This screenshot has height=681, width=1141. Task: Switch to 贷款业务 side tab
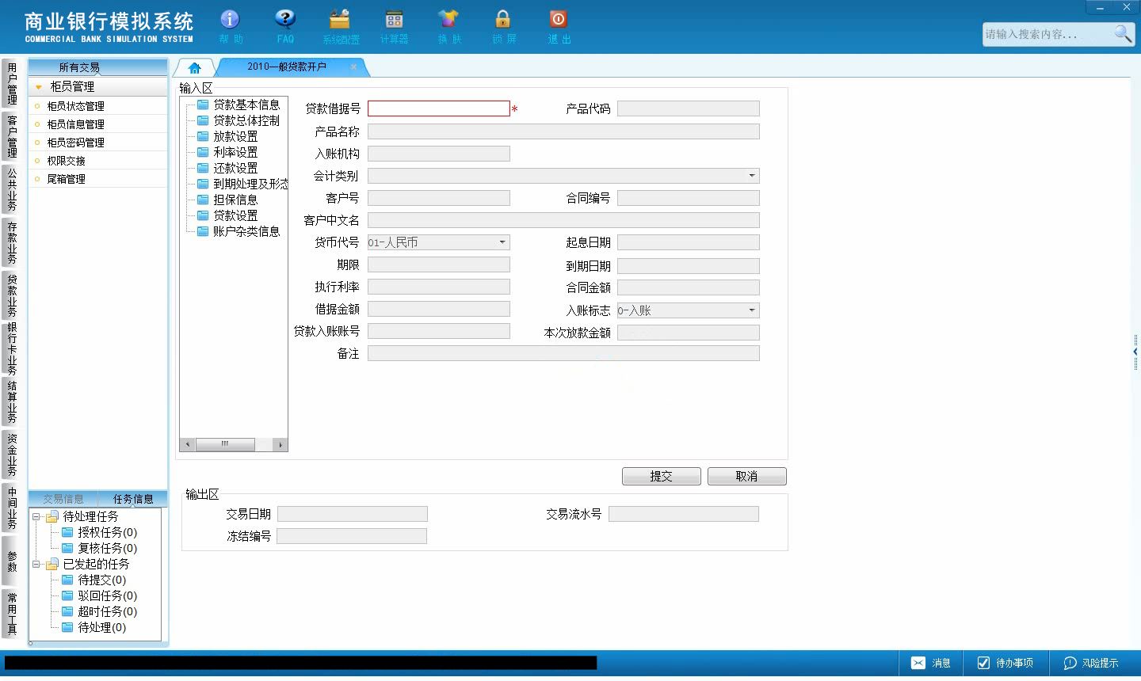click(11, 295)
